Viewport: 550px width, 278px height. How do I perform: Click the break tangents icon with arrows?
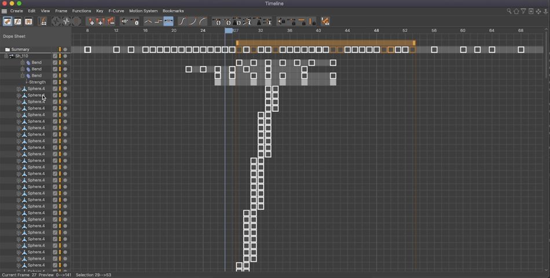(x=248, y=21)
